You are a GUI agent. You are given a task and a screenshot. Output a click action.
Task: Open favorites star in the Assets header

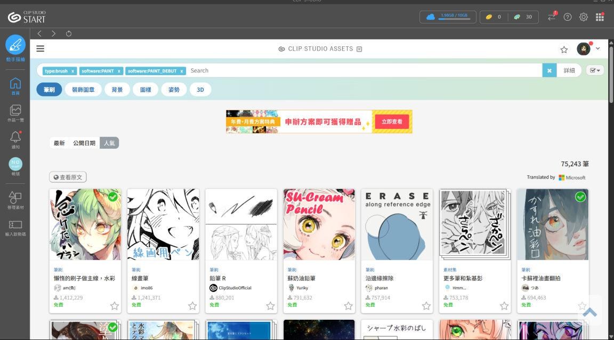click(x=564, y=50)
